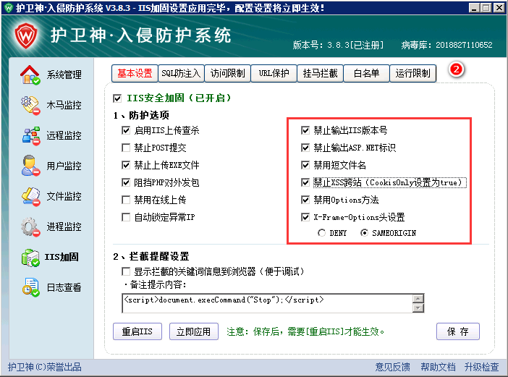The height and width of the screenshot is (377, 508).
Task: Toggle 阻挡PHP对外发包 checkbox
Action: click(126, 182)
